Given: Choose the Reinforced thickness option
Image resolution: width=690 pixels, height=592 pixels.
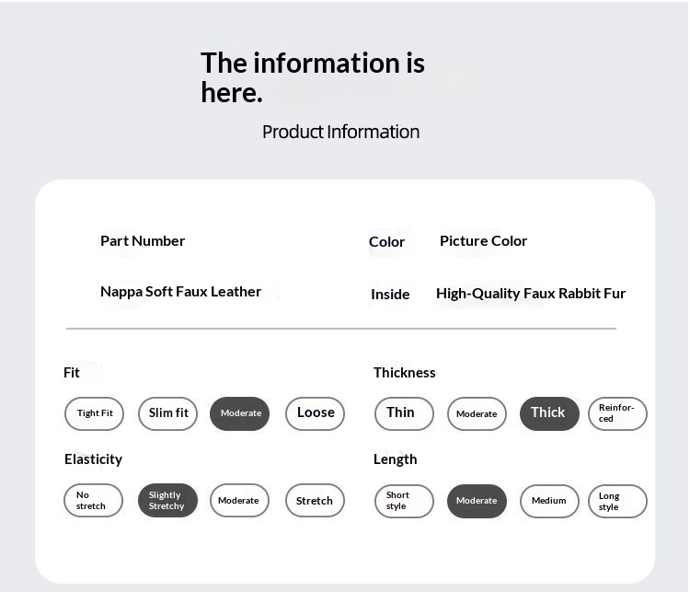Looking at the screenshot, I should (617, 413).
